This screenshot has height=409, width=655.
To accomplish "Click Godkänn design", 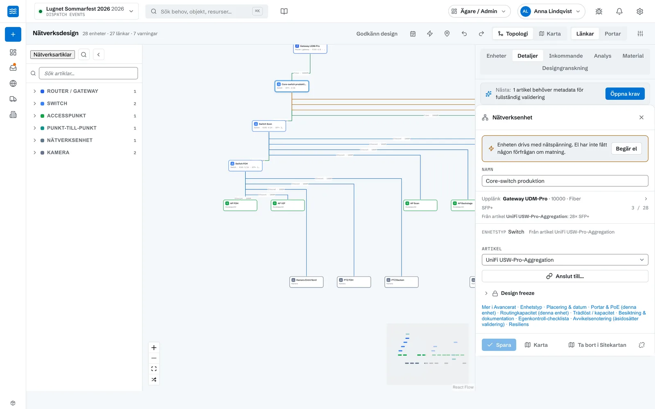I will point(377,34).
